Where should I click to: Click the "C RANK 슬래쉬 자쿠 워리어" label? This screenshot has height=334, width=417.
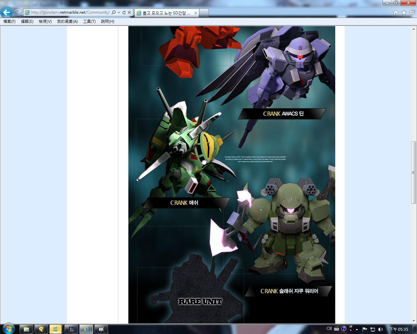pos(289,291)
